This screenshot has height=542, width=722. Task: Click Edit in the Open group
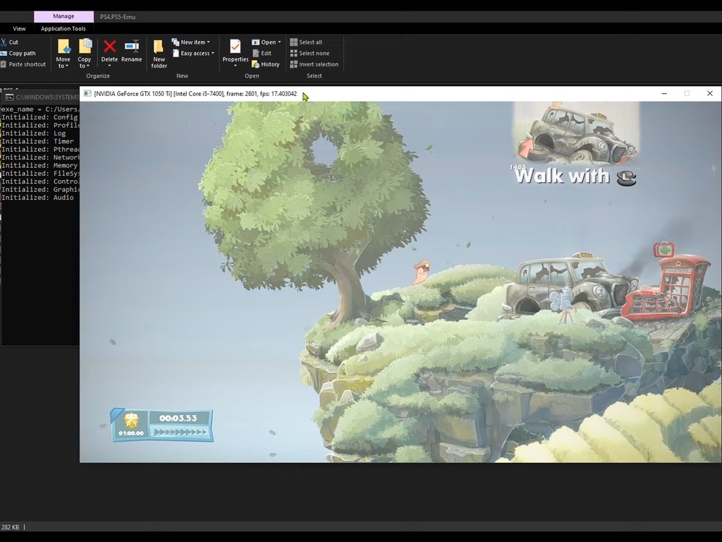click(x=262, y=53)
